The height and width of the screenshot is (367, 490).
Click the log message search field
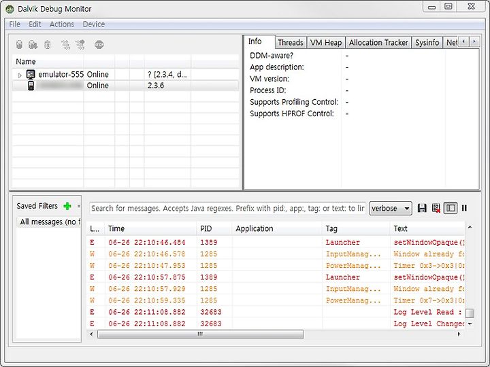tap(227, 208)
